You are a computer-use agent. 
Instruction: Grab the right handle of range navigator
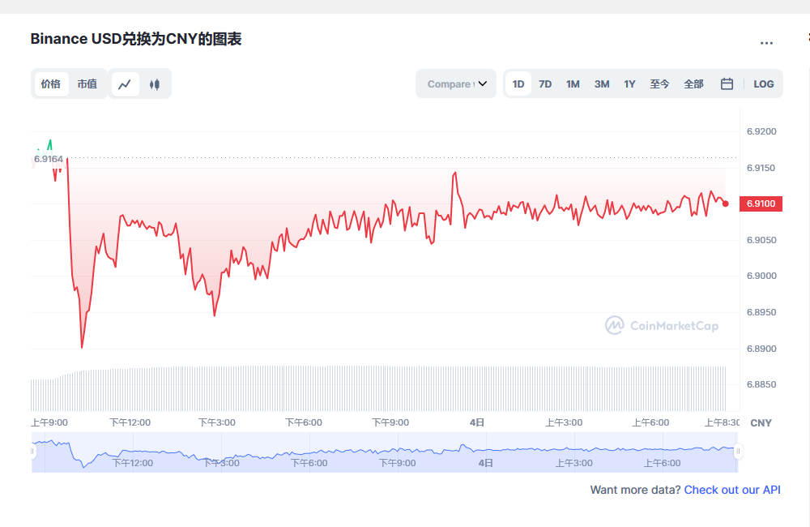738,451
